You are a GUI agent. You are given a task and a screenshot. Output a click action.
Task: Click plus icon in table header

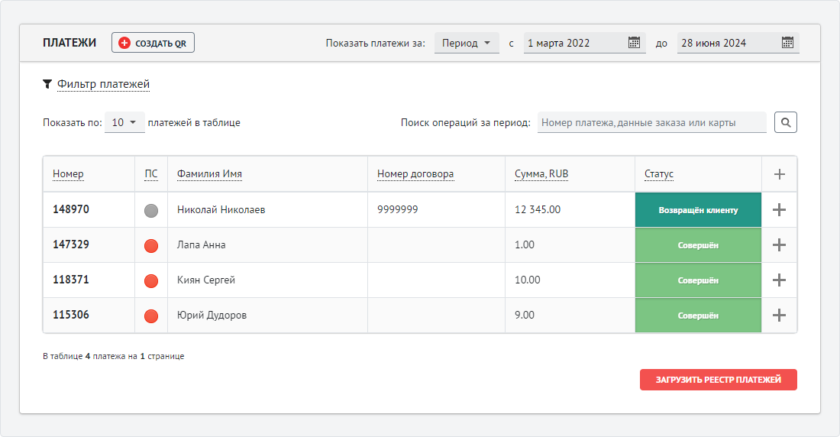pos(779,174)
